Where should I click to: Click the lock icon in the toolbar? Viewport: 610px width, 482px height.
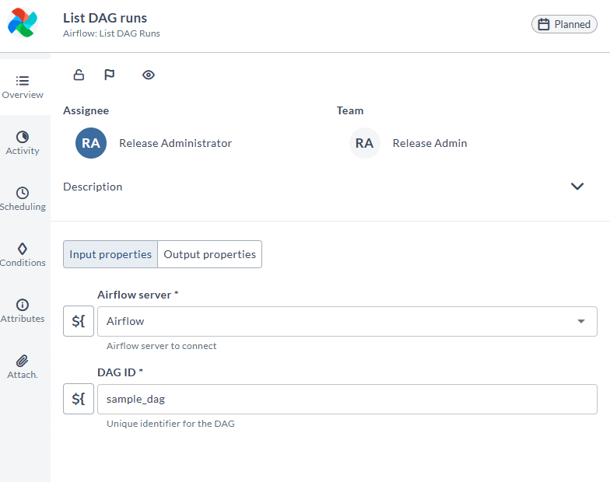(79, 75)
